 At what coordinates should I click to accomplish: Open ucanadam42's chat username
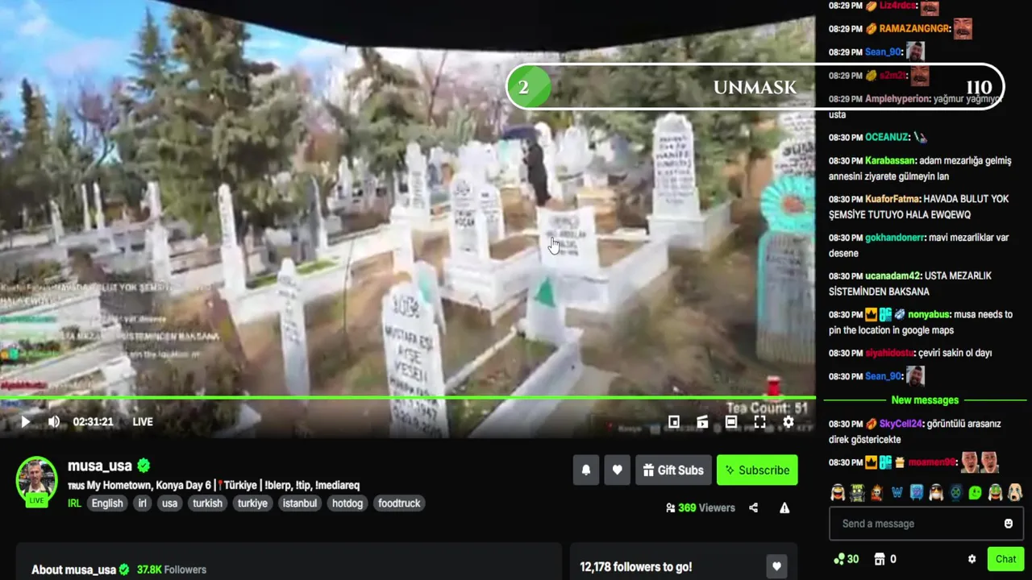pos(893,276)
